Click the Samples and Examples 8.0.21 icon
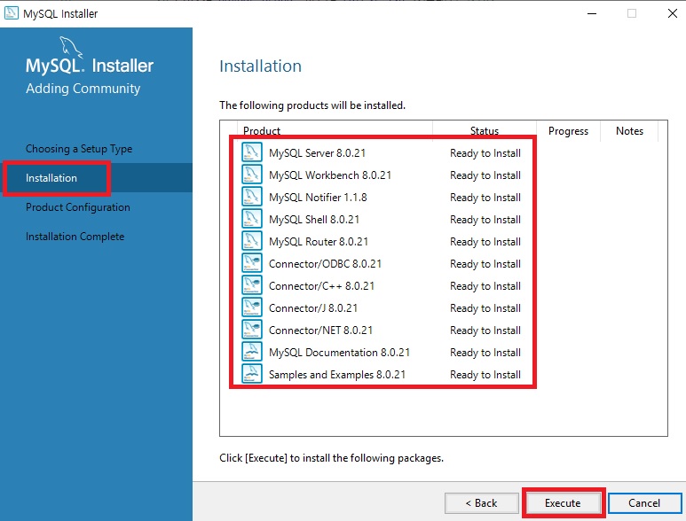Image resolution: width=686 pixels, height=521 pixels. point(252,374)
